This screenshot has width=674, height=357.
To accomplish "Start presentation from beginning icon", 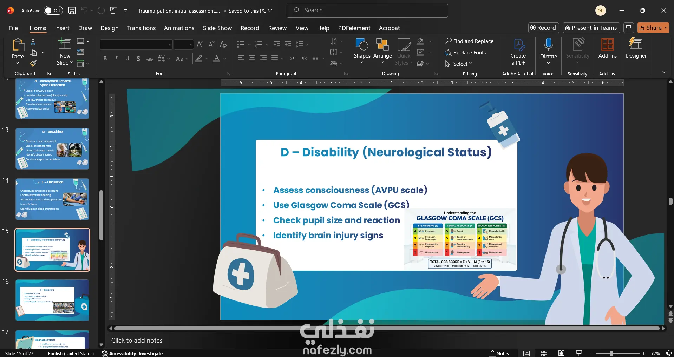I will coord(113,11).
